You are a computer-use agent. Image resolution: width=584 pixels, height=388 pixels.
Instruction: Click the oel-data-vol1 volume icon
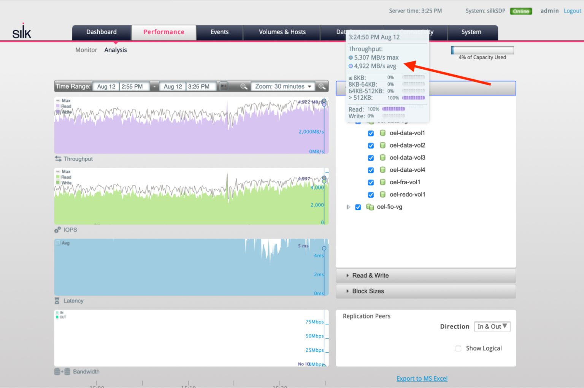point(382,133)
